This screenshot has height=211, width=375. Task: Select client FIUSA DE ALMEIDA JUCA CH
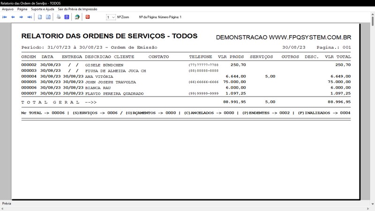(115, 71)
